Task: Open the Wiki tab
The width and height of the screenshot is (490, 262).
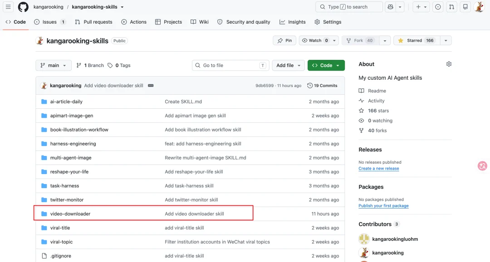Action: pos(199,22)
